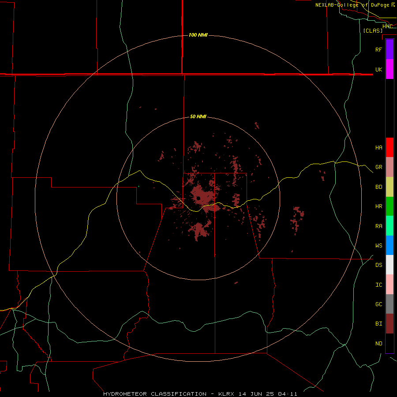Click the BI legend label
Screen dimensions: 397x397
378,324
